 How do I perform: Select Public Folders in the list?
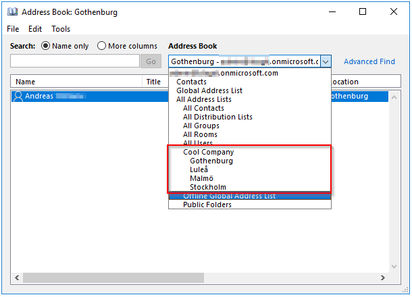pyautogui.click(x=207, y=205)
